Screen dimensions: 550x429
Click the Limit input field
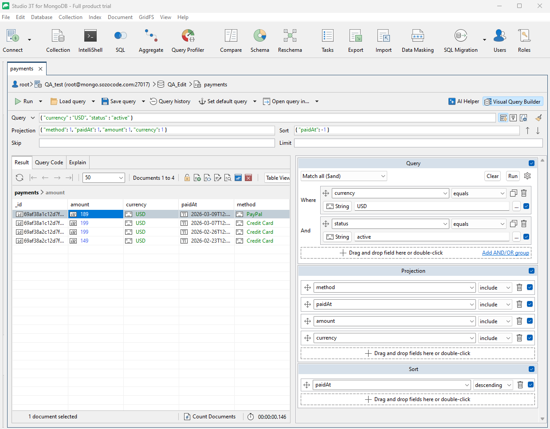pos(418,143)
